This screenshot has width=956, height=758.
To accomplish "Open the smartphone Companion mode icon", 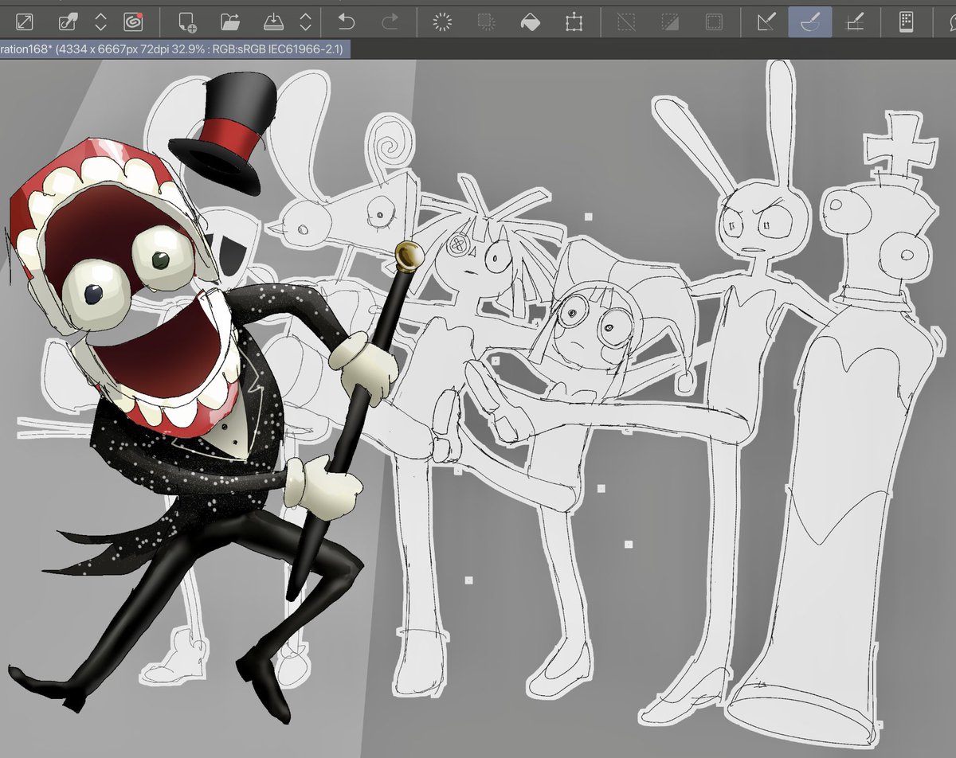I will [x=906, y=21].
